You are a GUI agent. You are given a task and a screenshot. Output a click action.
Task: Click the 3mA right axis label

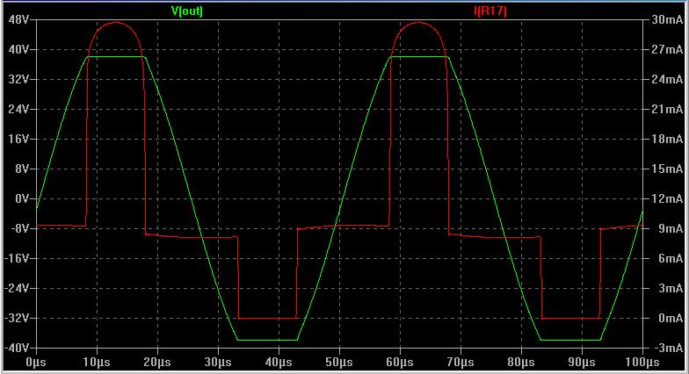tap(671, 288)
